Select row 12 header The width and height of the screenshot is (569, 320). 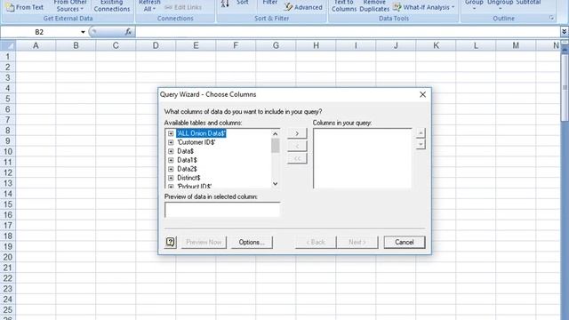tap(8, 172)
